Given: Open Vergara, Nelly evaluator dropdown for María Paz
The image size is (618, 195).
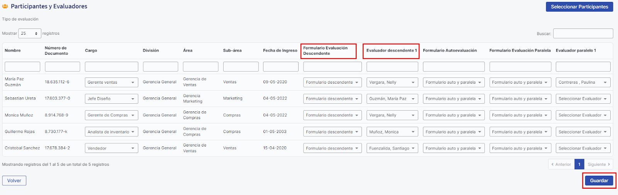Looking at the screenshot, I should tap(392, 82).
